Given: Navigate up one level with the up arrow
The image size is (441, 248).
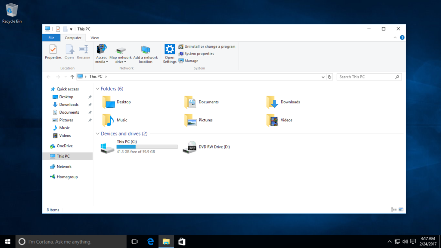Looking at the screenshot, I should click(x=72, y=76).
